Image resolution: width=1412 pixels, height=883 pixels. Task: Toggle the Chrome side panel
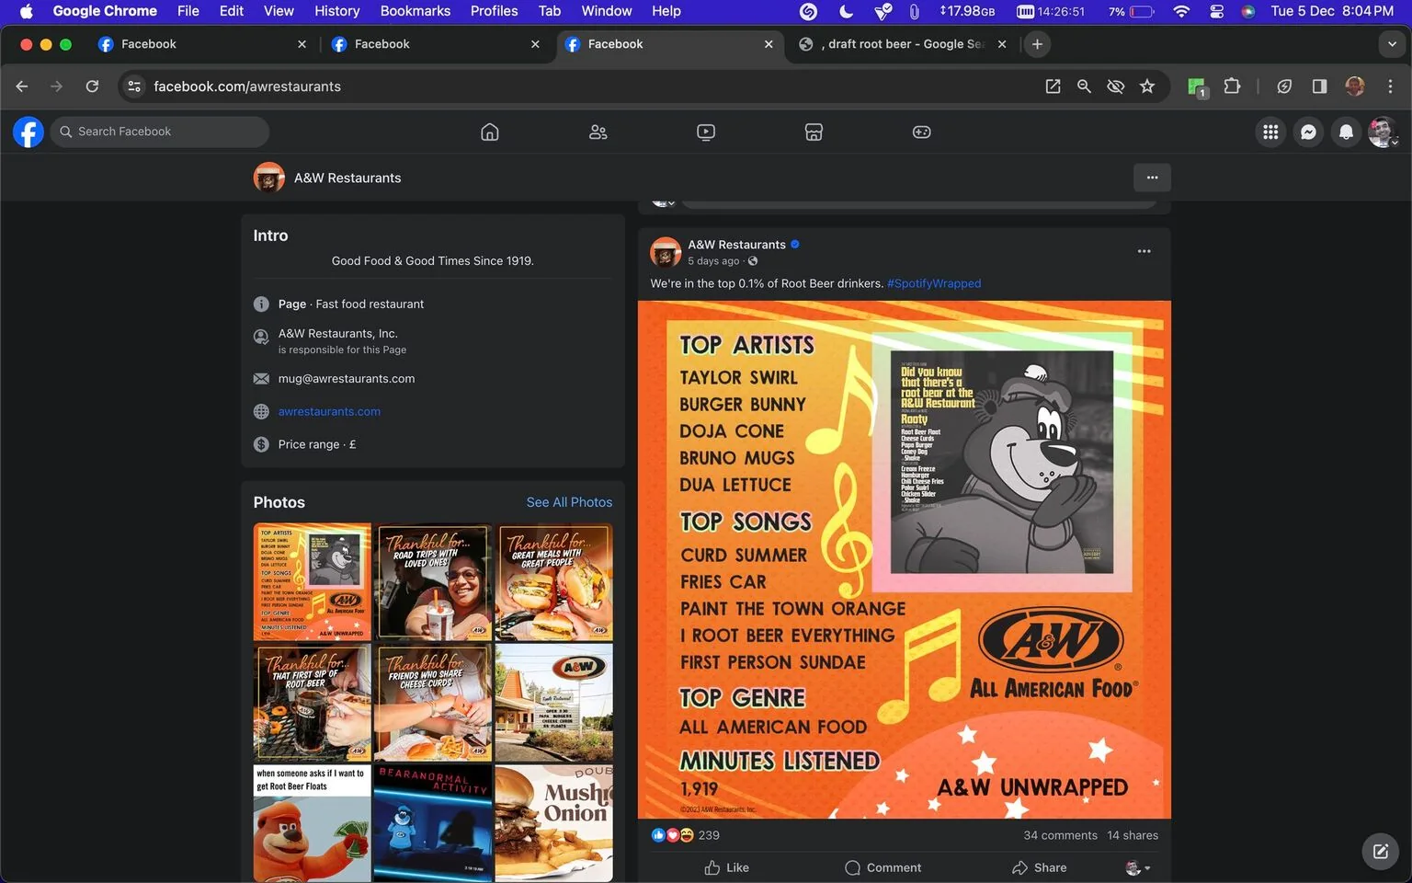(x=1319, y=86)
